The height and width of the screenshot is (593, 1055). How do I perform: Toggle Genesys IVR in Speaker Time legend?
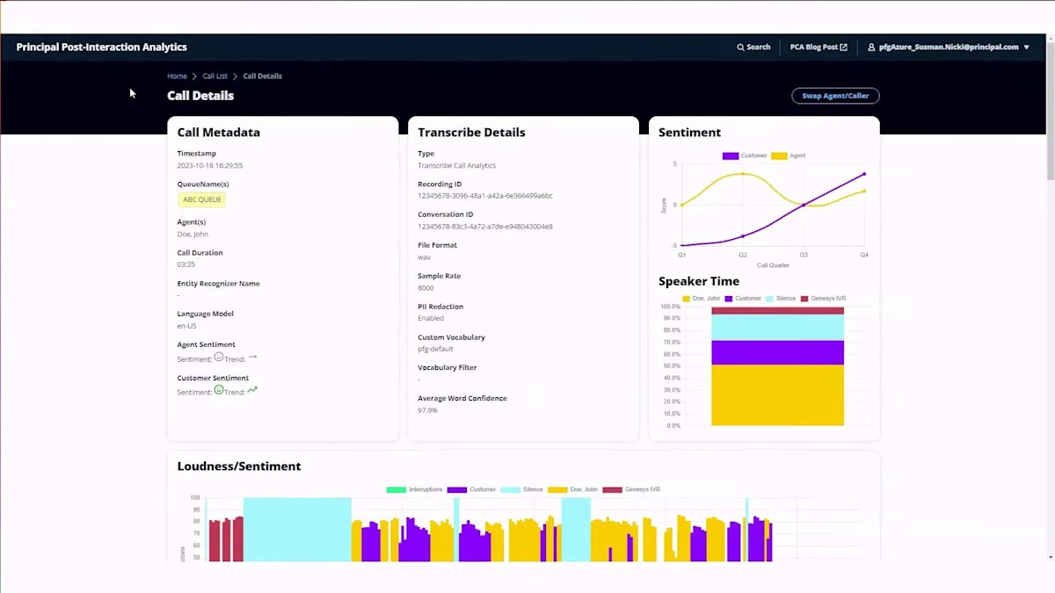click(x=823, y=299)
